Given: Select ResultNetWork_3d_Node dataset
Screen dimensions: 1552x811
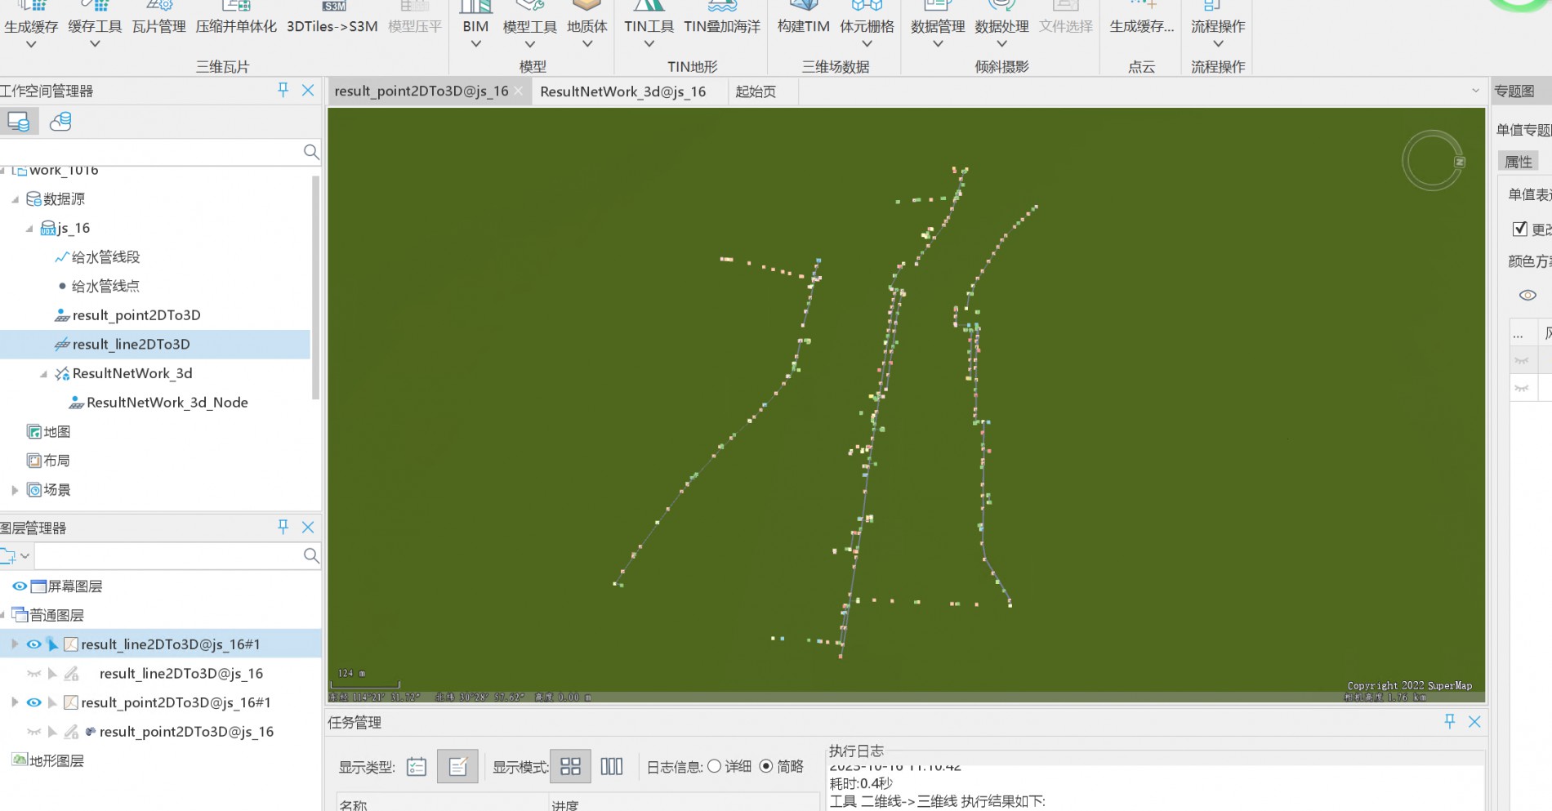Looking at the screenshot, I should [167, 403].
